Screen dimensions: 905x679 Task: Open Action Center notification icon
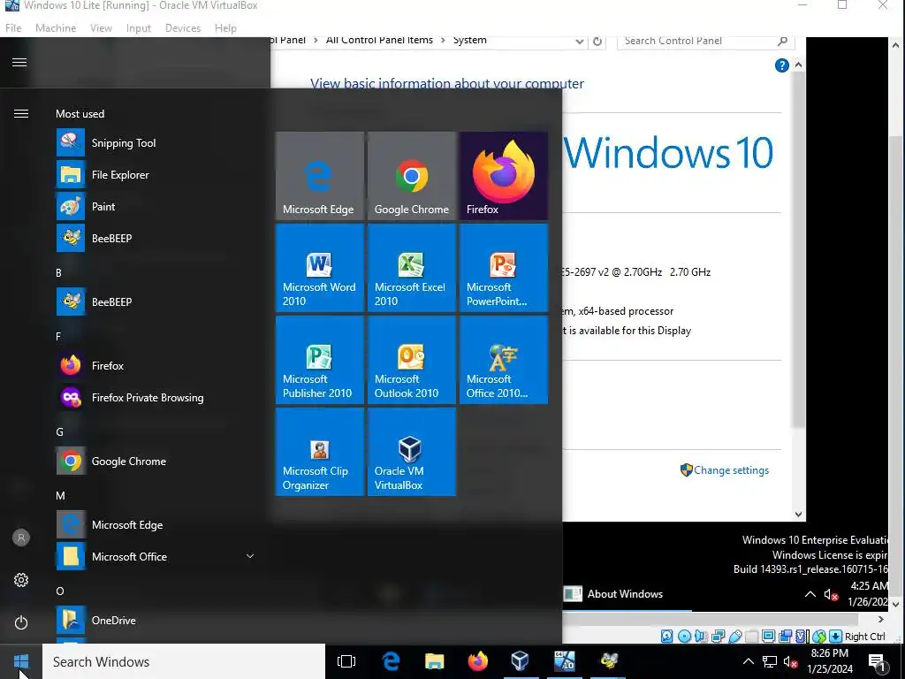[878, 662]
